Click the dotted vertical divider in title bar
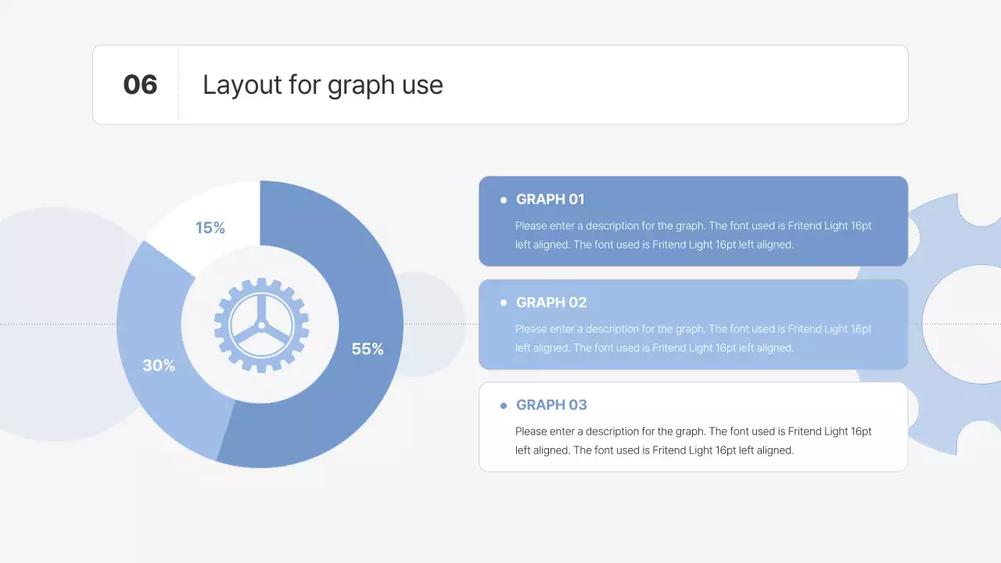This screenshot has width=1001, height=563. (178, 84)
